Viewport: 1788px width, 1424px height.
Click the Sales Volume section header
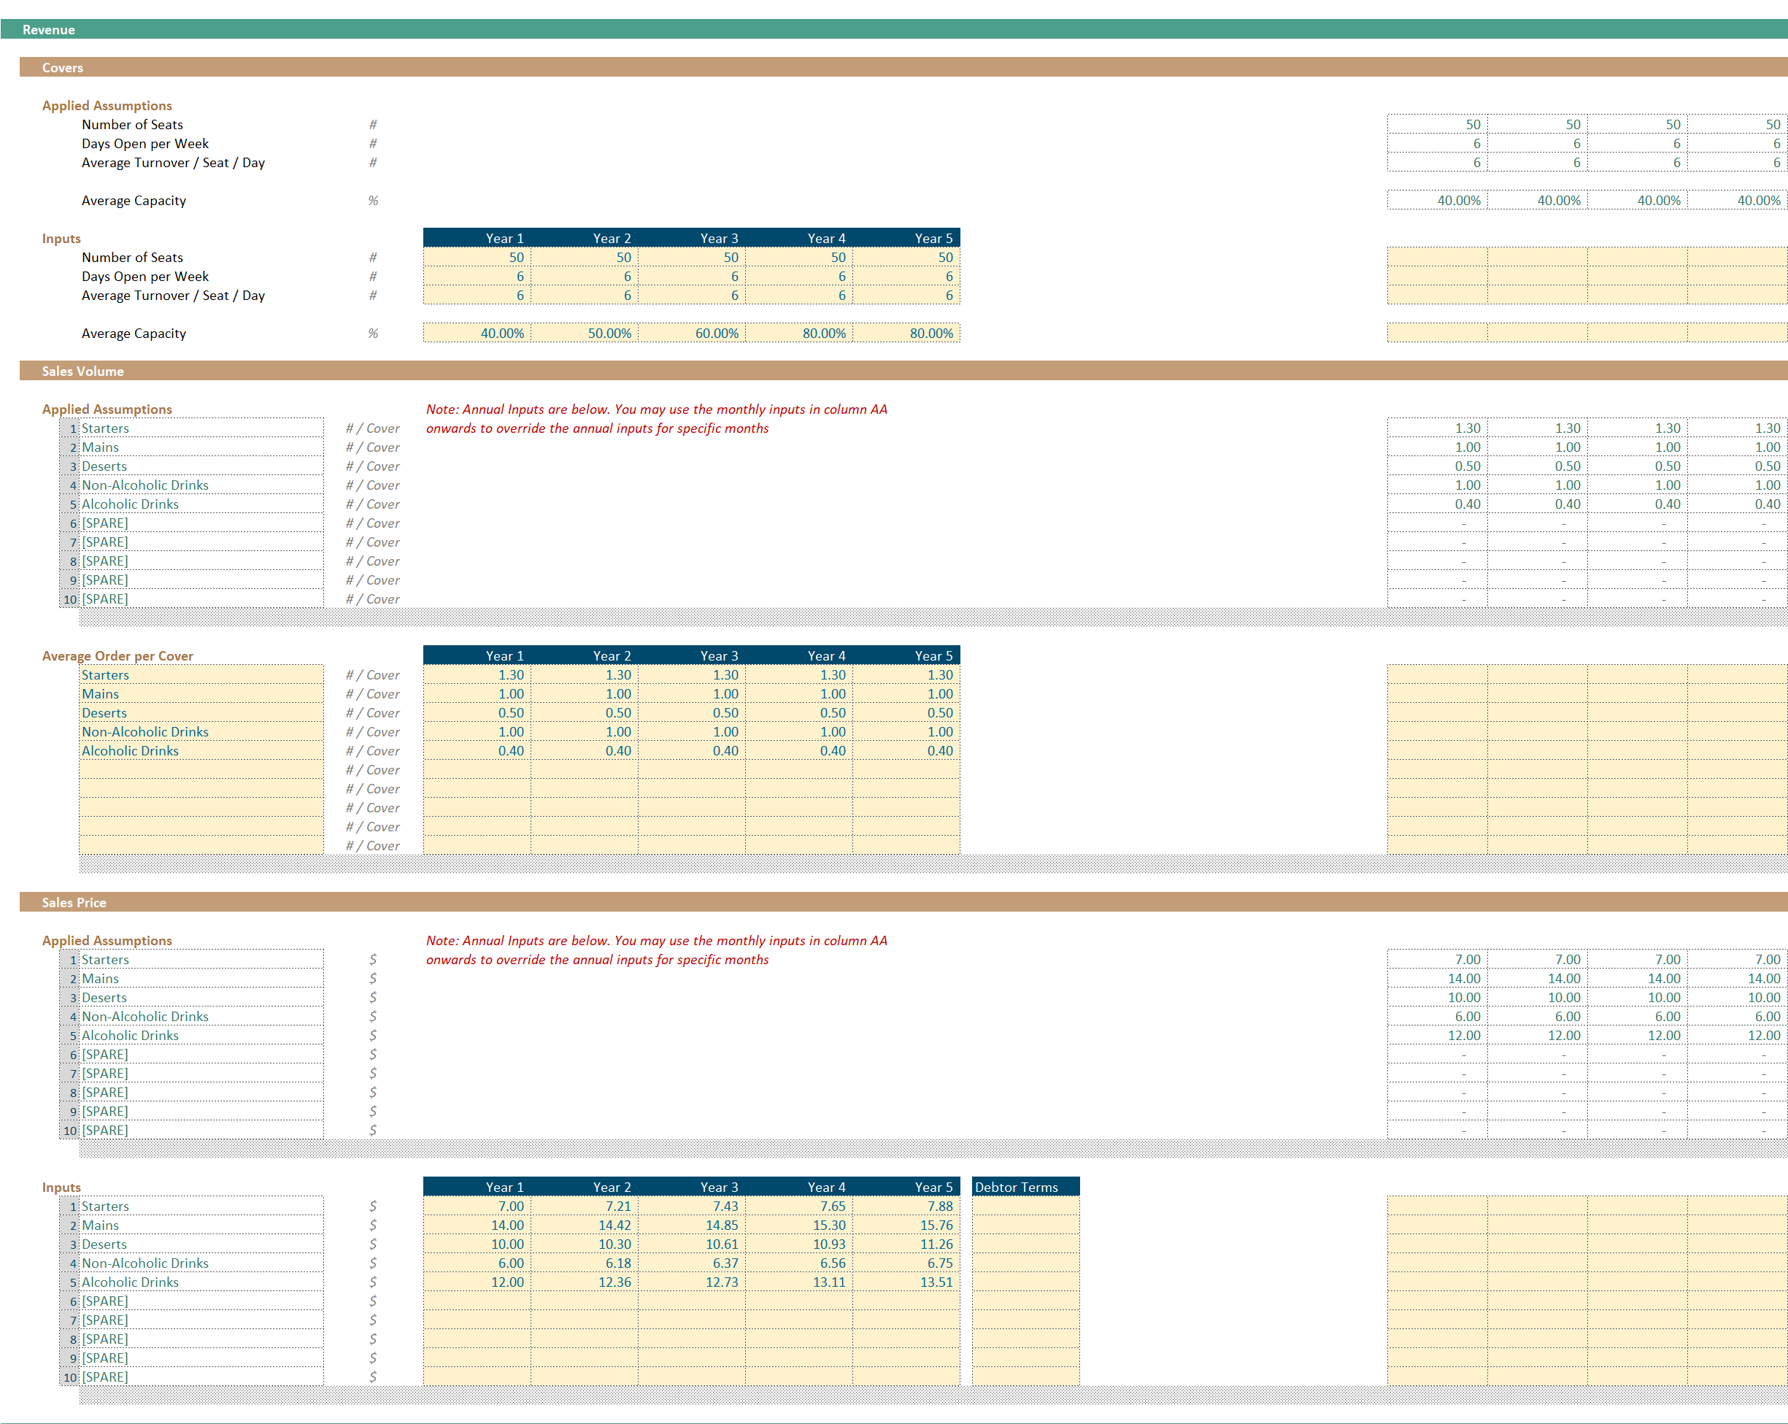904,372
